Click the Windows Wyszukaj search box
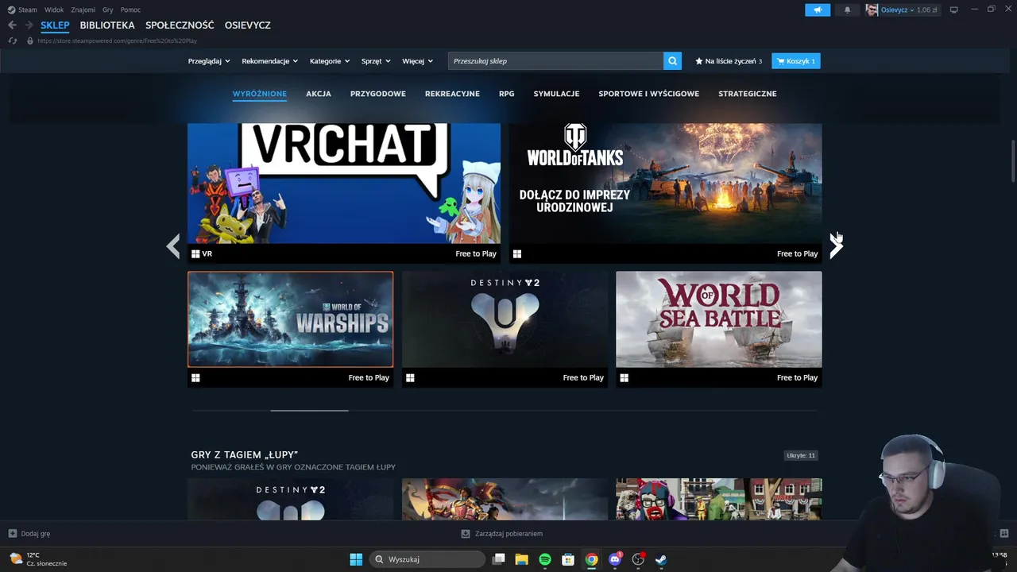Image resolution: width=1017 pixels, height=572 pixels. (427, 559)
